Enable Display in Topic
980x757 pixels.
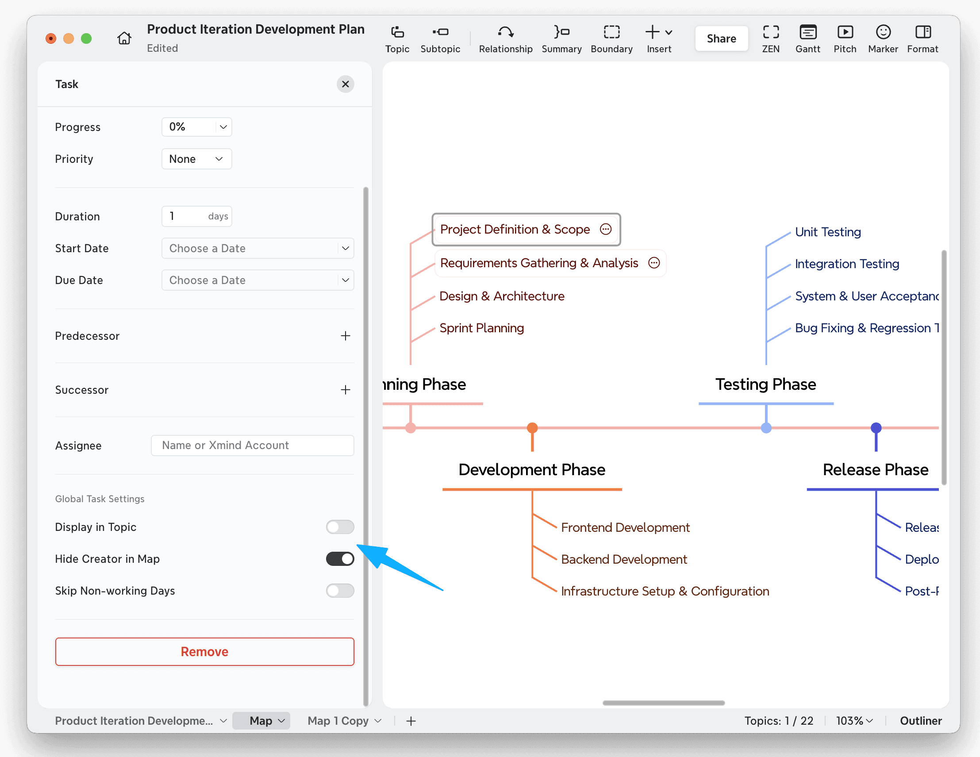click(x=340, y=527)
